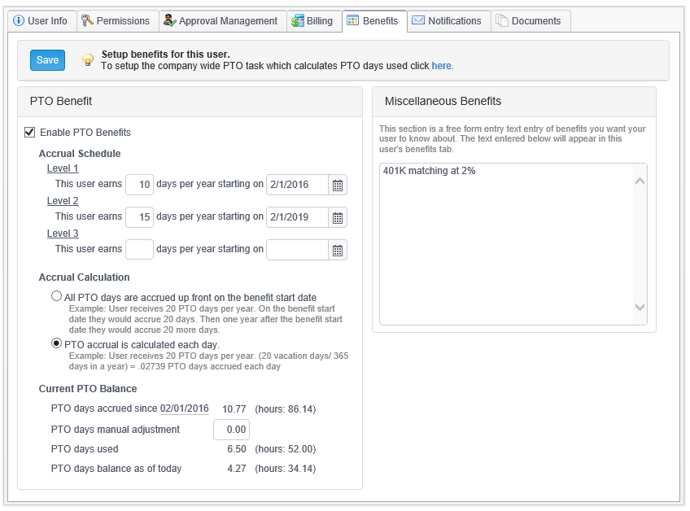Viewport: 690px width, 511px height.
Task: Click the '(hours: 52.00)' text
Action: point(285,449)
